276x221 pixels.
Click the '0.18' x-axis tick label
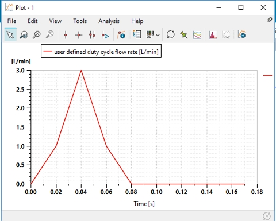click(x=257, y=192)
